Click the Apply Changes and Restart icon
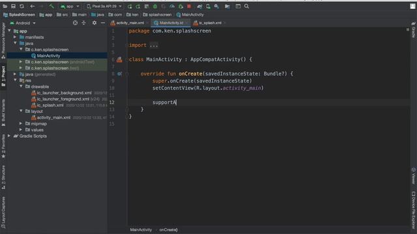The height and width of the screenshot is (234, 417). [138, 6]
